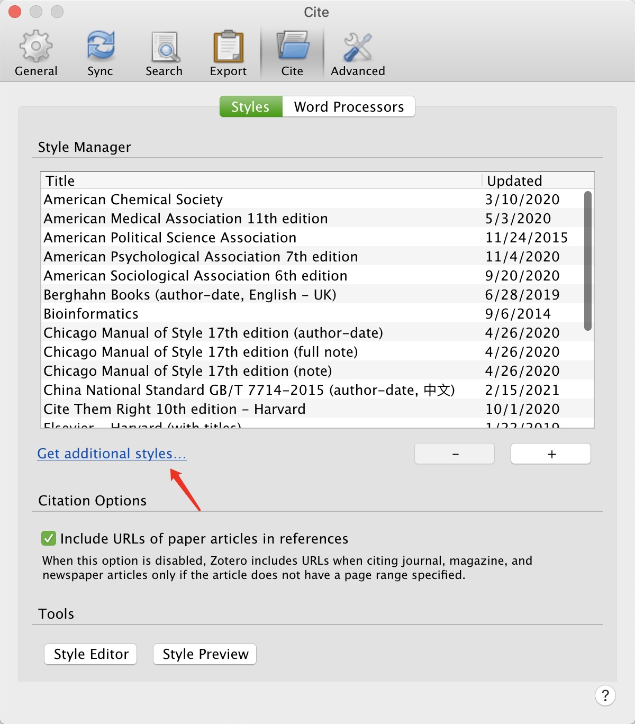Open the General preferences pane
Image resolution: width=635 pixels, height=724 pixels.
pos(35,52)
